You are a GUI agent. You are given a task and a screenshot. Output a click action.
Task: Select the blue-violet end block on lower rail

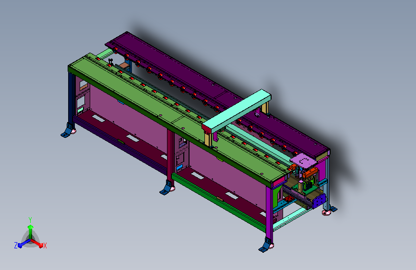pos(320,201)
